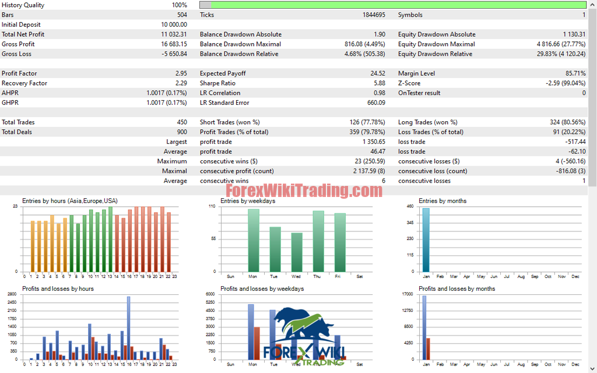Select maximal consecutive loss value -816.08 (3)
Screen dimensions: 597x373
tap(571, 171)
